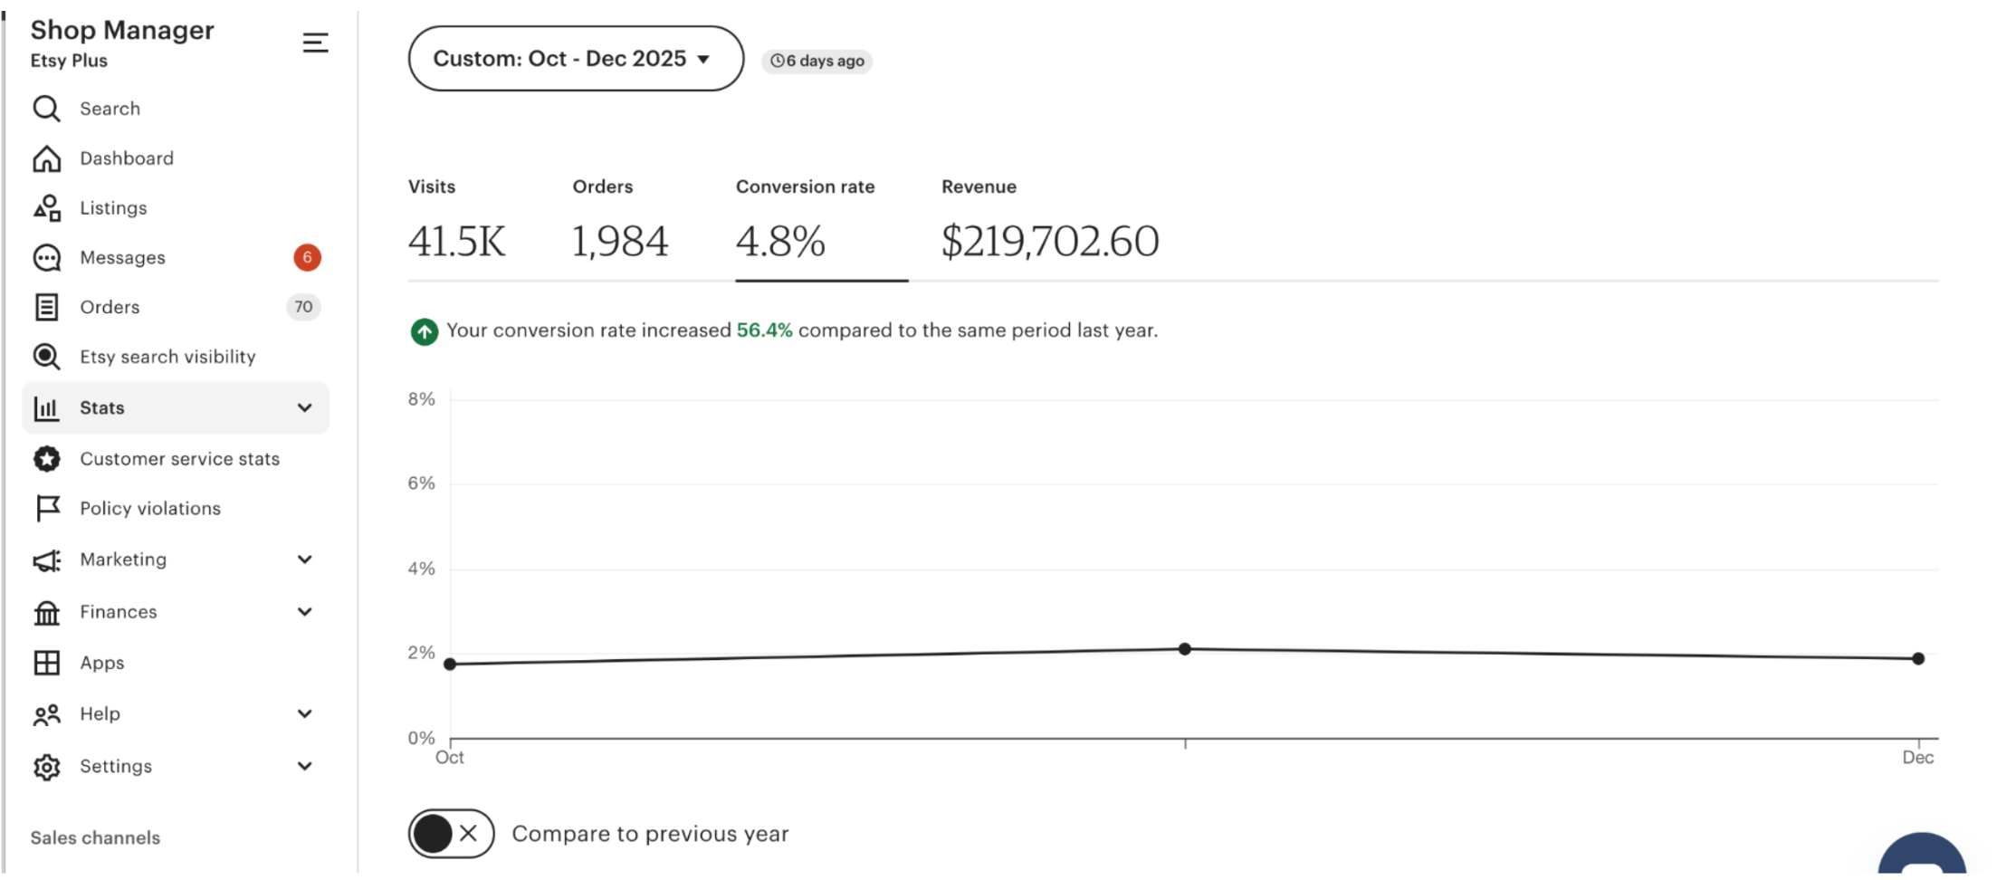Expand the Finances section chevron
This screenshot has width=2006, height=880.
click(305, 612)
